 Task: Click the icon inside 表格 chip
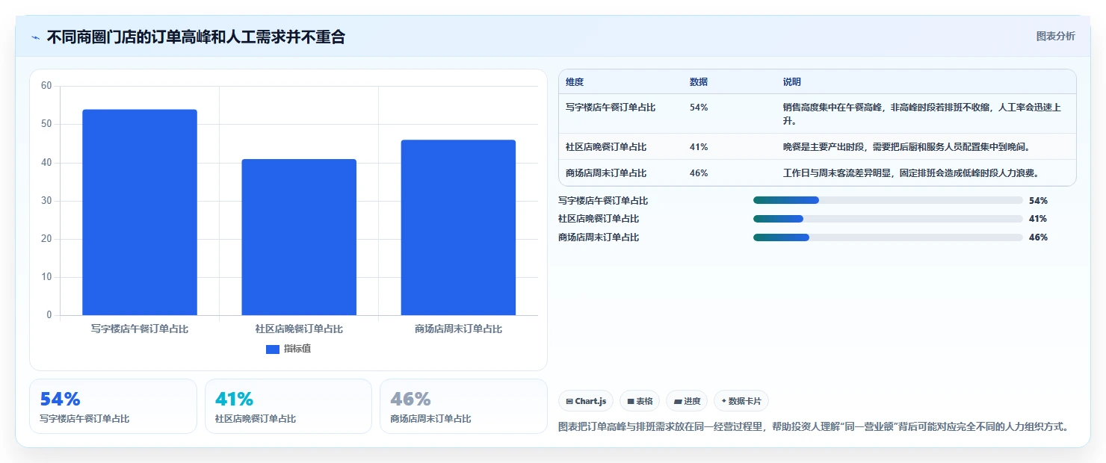(x=631, y=401)
